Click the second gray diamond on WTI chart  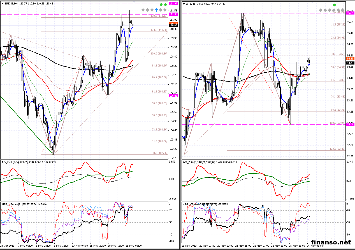click(x=325, y=10)
